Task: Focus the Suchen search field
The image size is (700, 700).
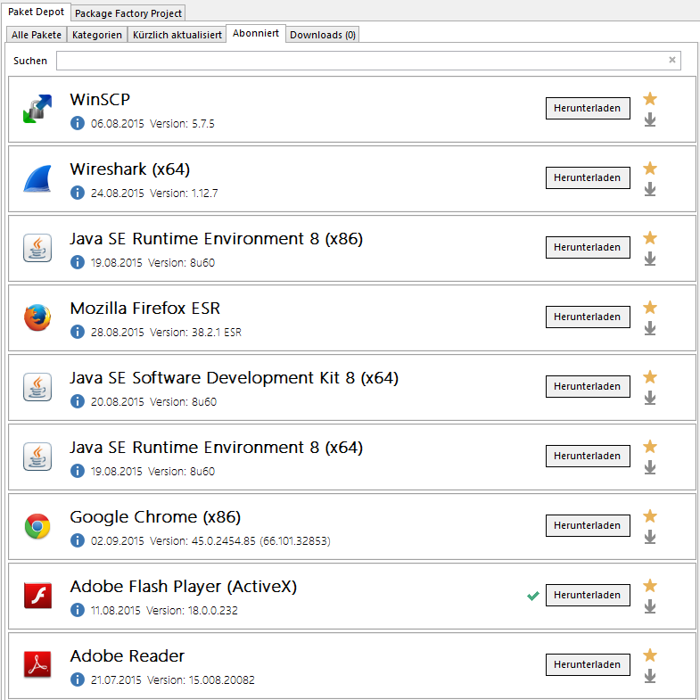Action: [368, 61]
